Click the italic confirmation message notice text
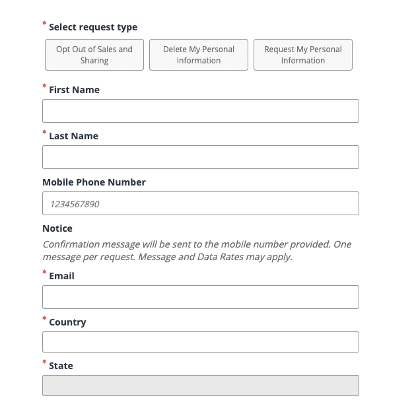Image resolution: width=416 pixels, height=406 pixels. click(197, 250)
